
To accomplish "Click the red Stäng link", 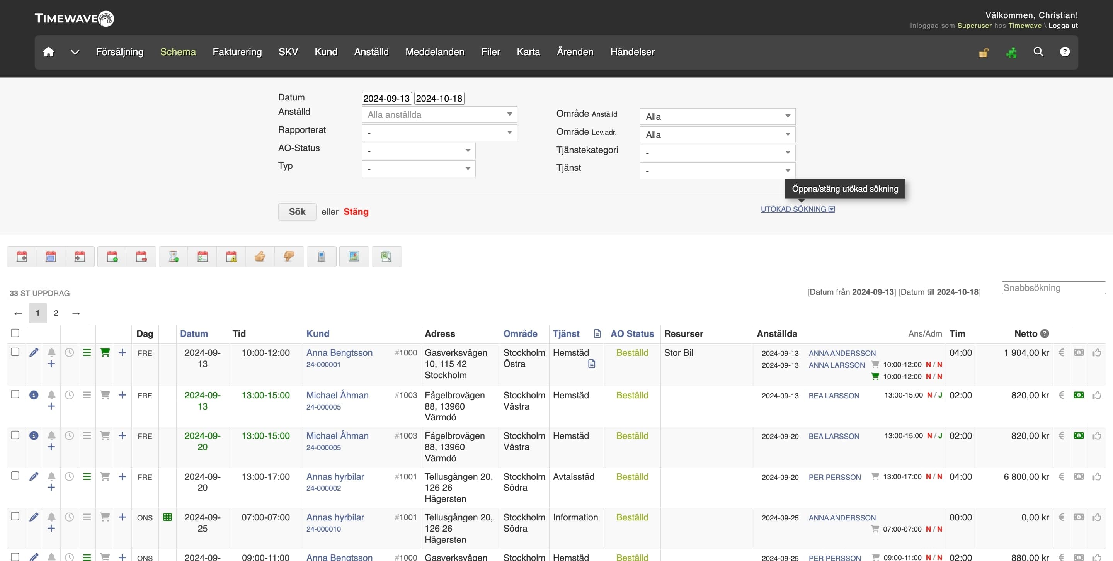I will point(356,212).
